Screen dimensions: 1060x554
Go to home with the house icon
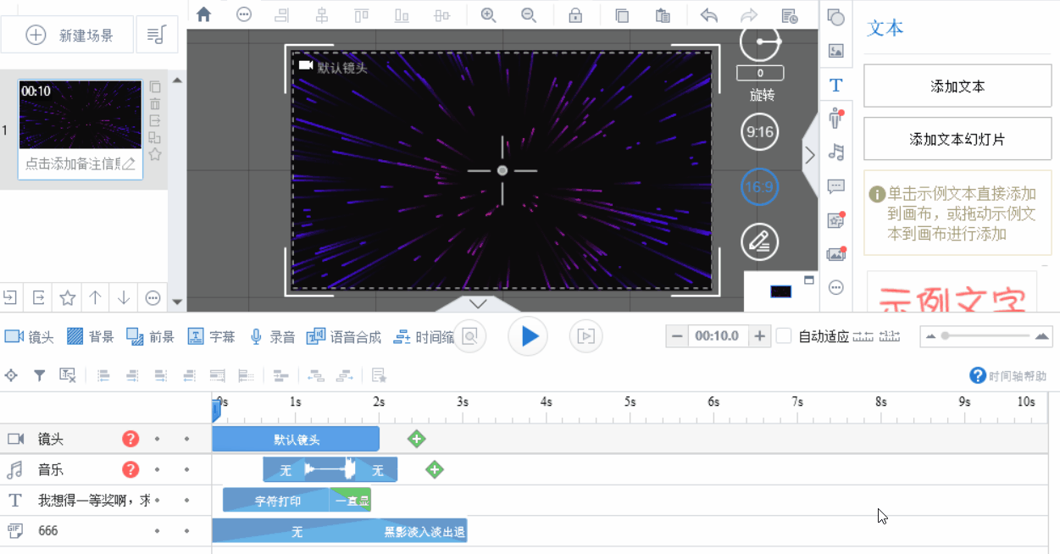click(x=203, y=14)
